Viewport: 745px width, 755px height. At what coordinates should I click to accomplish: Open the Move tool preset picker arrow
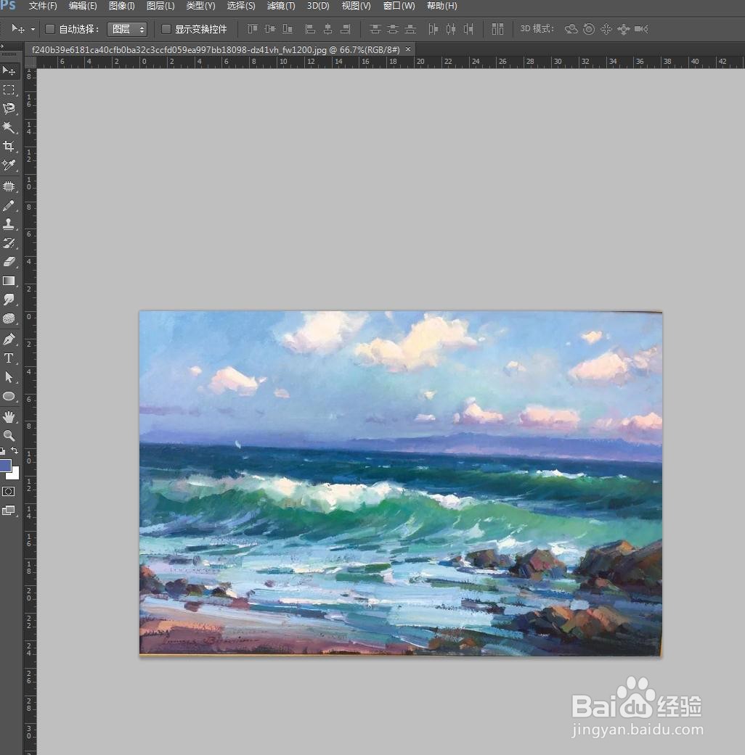click(33, 29)
